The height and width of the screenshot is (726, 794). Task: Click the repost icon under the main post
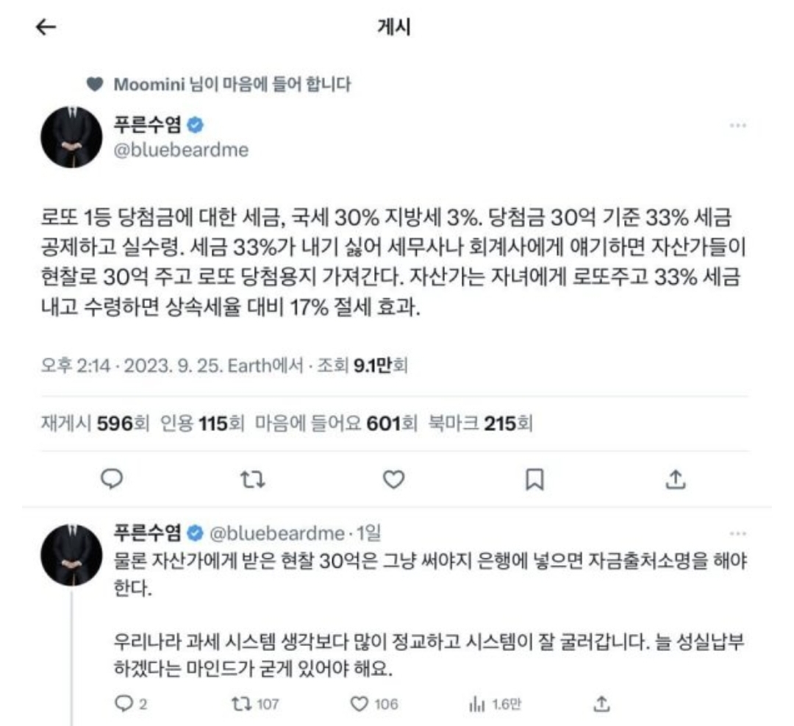pos(252,479)
